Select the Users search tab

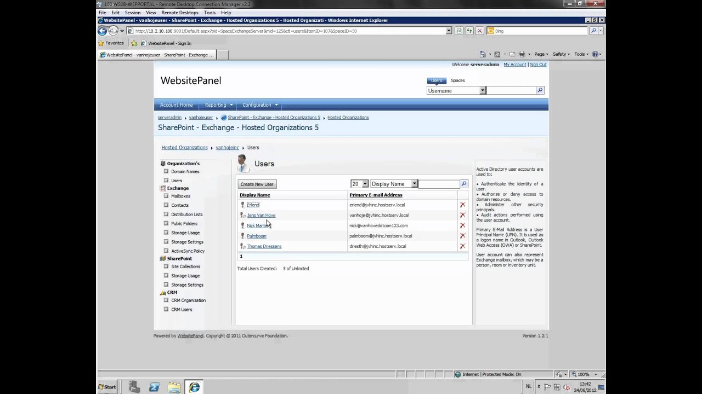pos(437,80)
